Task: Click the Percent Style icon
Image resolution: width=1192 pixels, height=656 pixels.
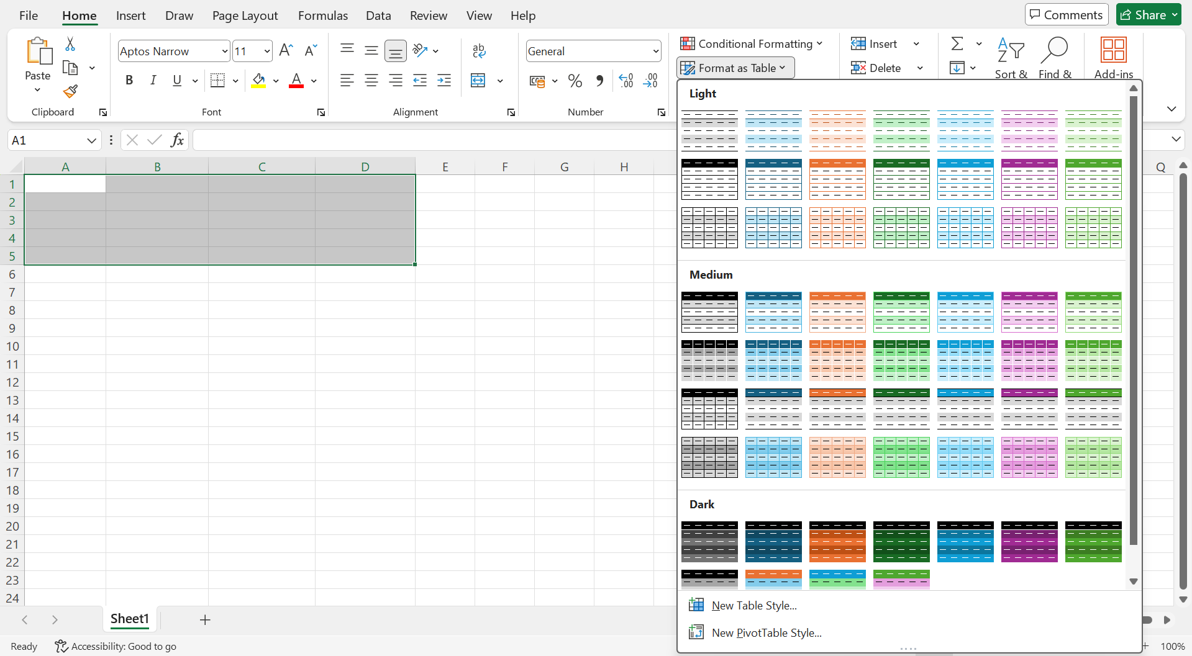Action: (x=575, y=81)
